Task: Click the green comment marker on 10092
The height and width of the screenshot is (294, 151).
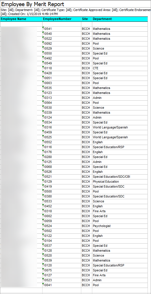Action: (43, 42)
